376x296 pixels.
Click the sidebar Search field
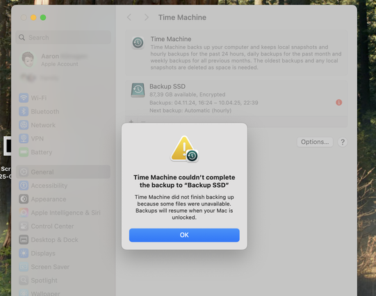click(x=63, y=38)
